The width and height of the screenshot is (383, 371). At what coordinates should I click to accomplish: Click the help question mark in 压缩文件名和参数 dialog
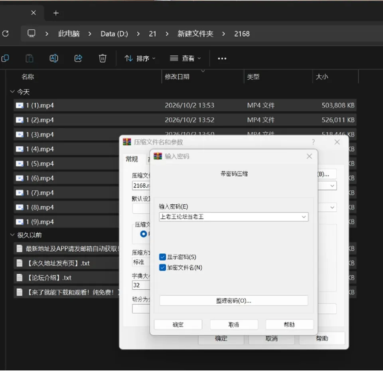click(x=313, y=142)
